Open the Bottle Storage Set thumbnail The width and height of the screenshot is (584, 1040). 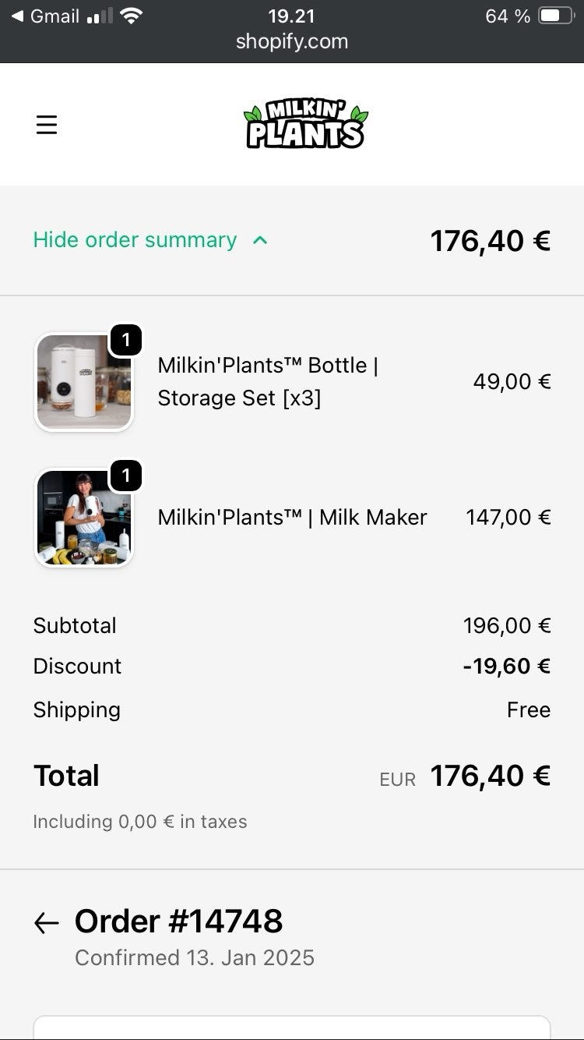click(84, 382)
